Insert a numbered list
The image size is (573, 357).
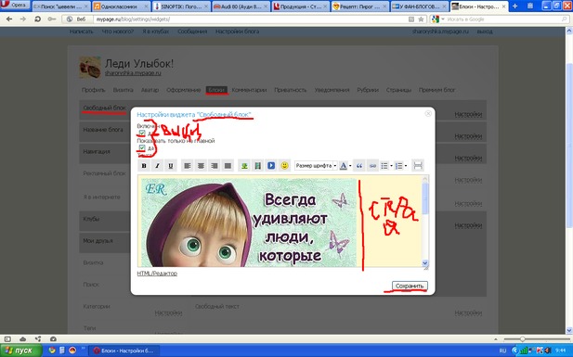pyautogui.click(x=399, y=166)
